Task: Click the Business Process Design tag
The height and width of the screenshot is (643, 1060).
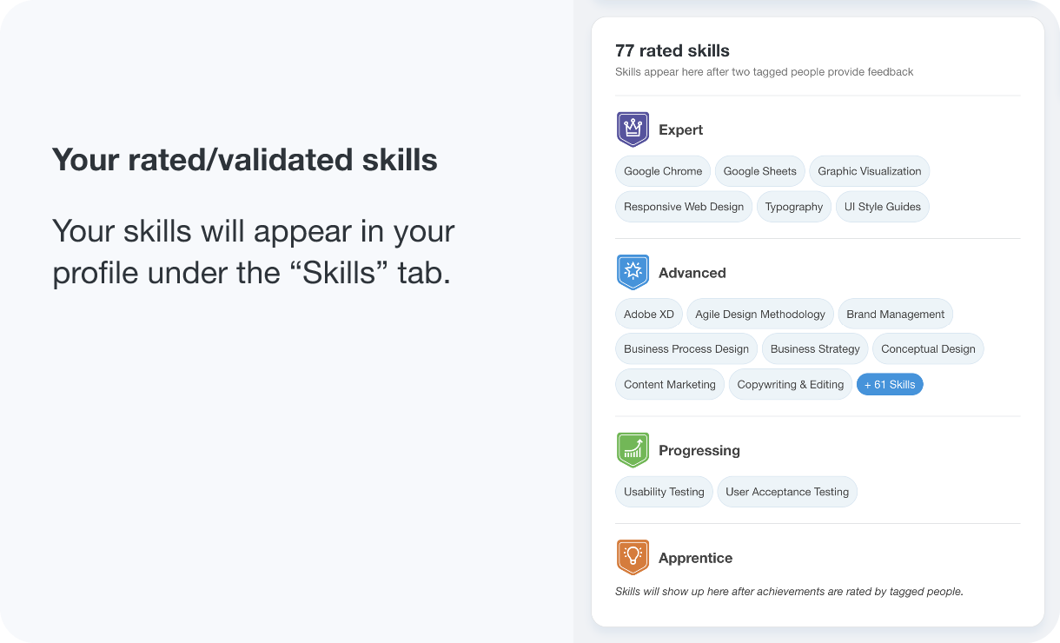Action: (686, 348)
